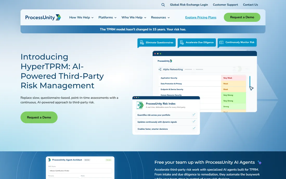The height and width of the screenshot is (179, 286).
Task: Click the blue scrollbar in dashboard mockup
Action: [250, 81]
